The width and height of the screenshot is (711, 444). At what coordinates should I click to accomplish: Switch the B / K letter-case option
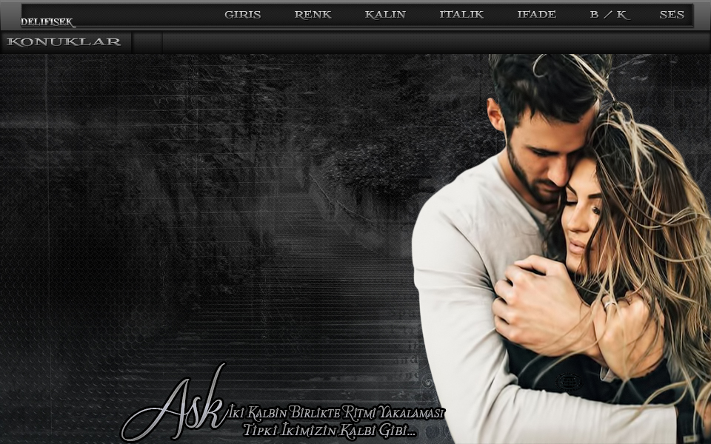608,15
